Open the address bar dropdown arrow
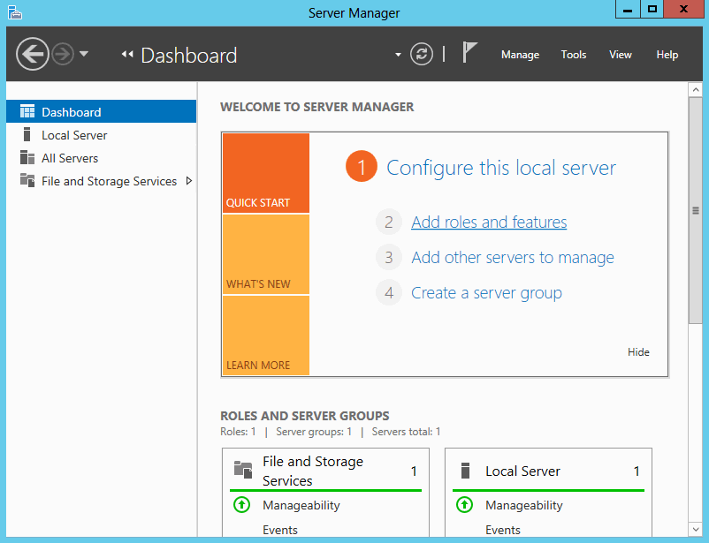 (398, 55)
